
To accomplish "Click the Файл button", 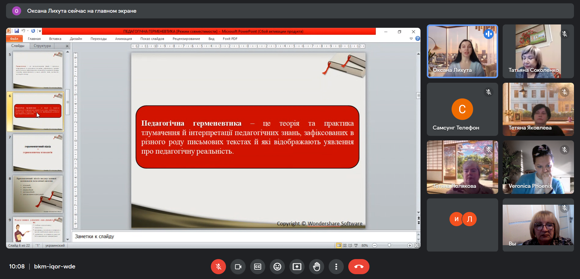I will (14, 39).
